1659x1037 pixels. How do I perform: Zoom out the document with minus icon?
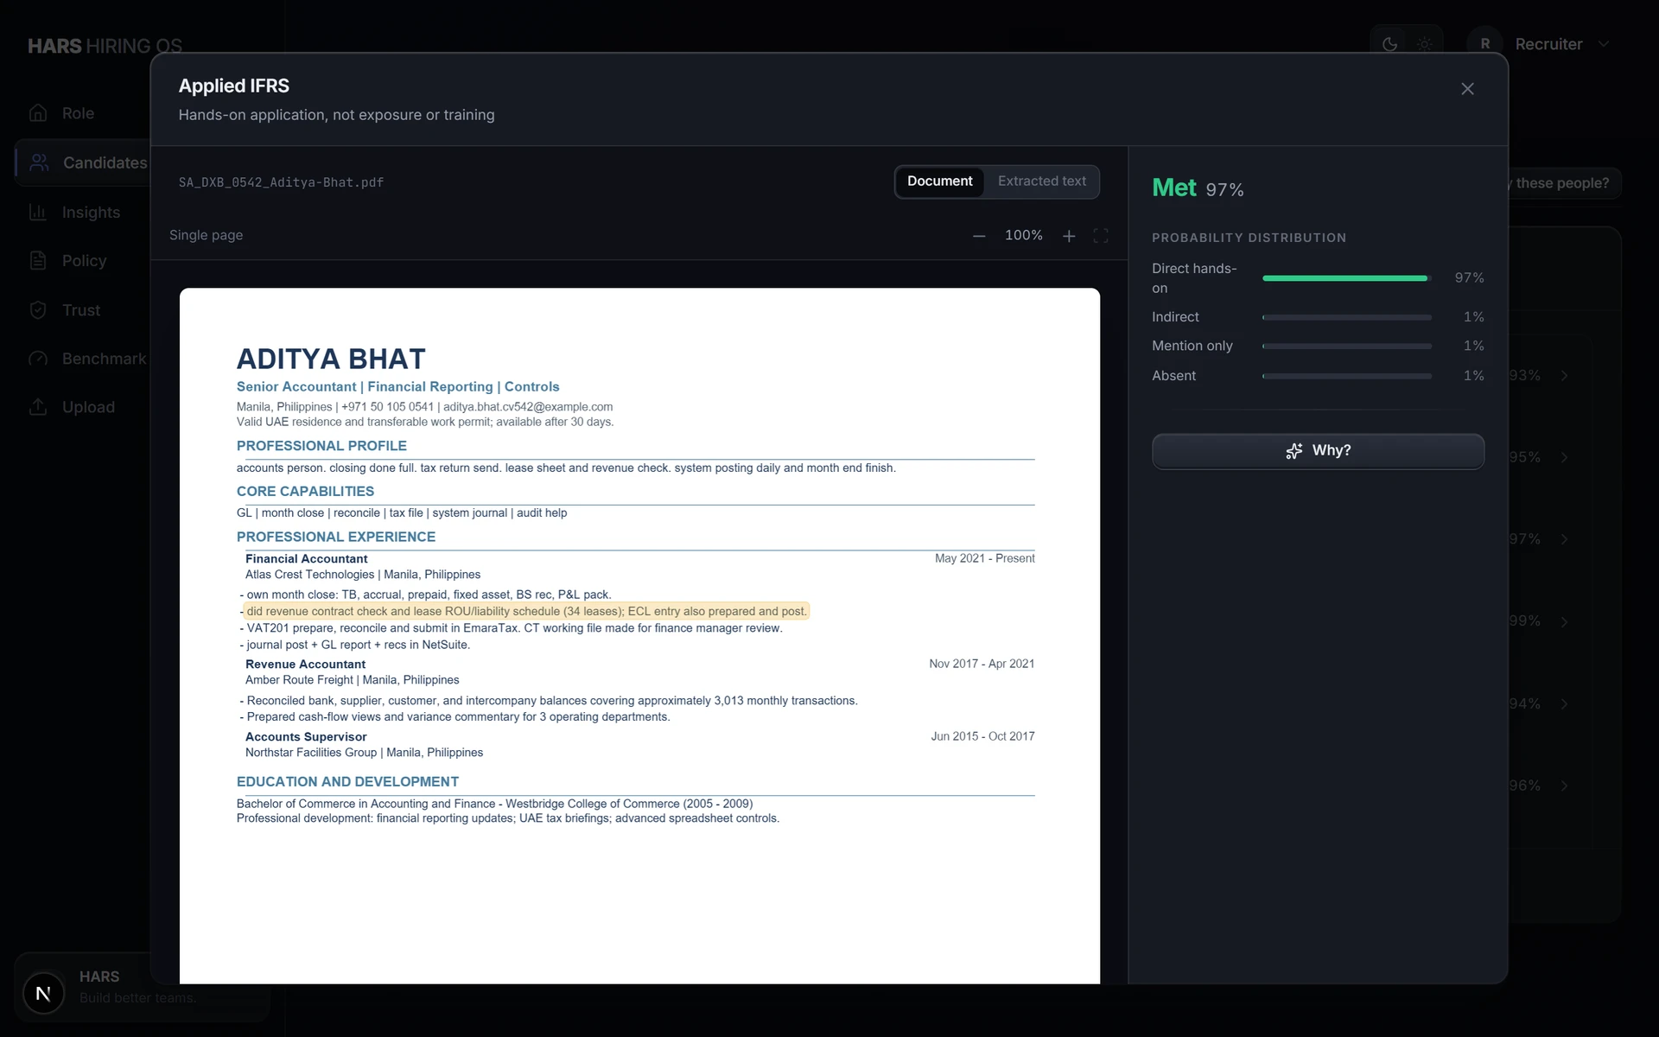[x=979, y=236]
